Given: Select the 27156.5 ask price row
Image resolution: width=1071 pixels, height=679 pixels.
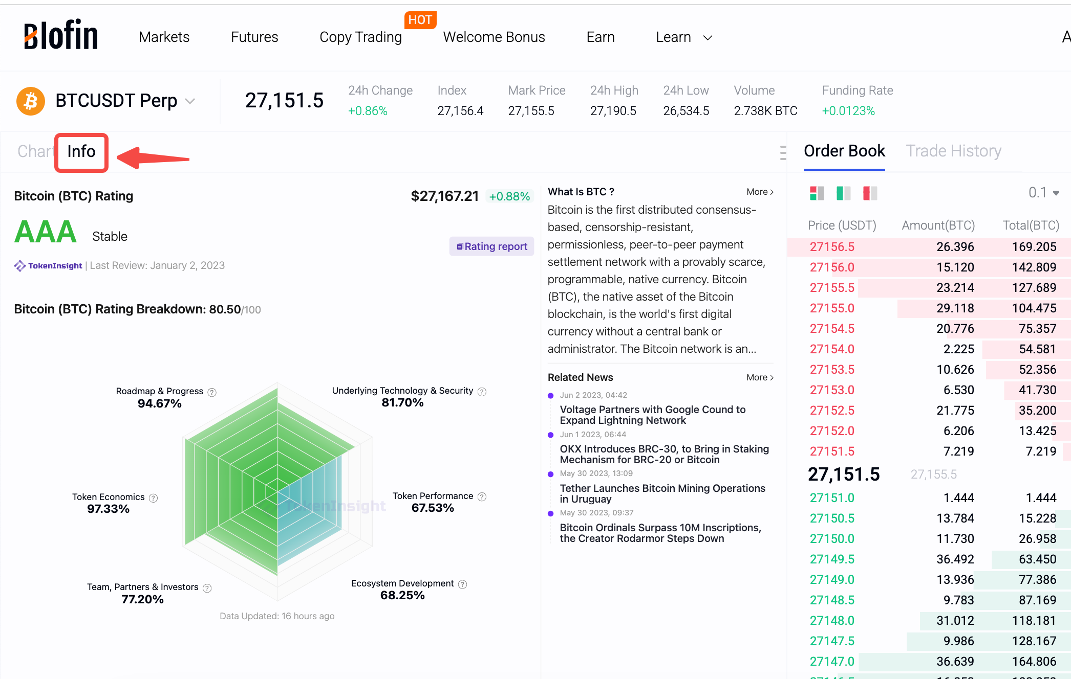Looking at the screenshot, I should coord(929,247).
